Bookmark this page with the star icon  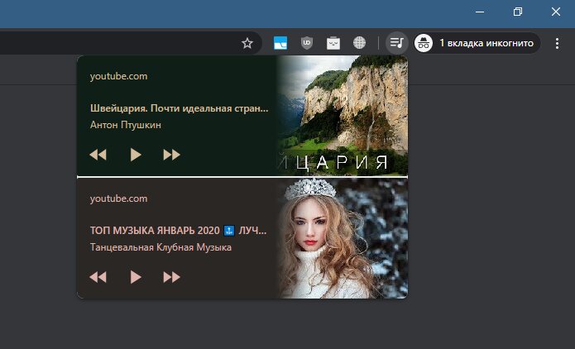247,43
